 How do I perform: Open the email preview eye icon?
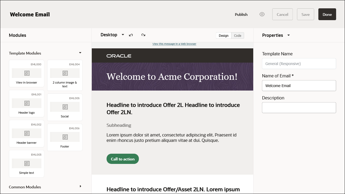pyautogui.click(x=262, y=14)
